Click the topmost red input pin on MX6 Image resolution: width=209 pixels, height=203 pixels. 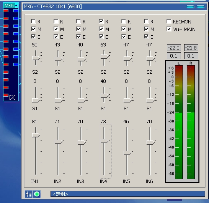[x=6, y=11]
